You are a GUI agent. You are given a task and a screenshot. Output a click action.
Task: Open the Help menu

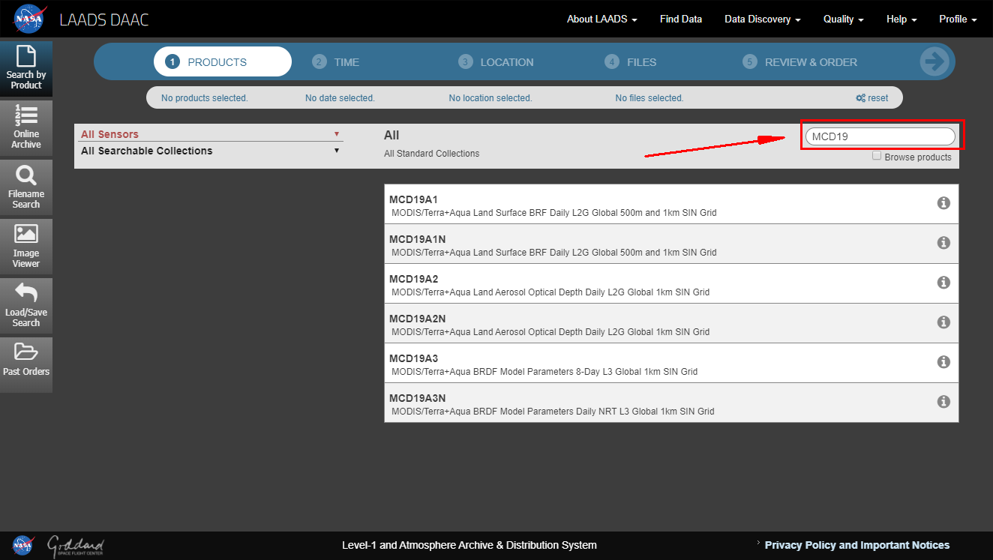(x=901, y=19)
